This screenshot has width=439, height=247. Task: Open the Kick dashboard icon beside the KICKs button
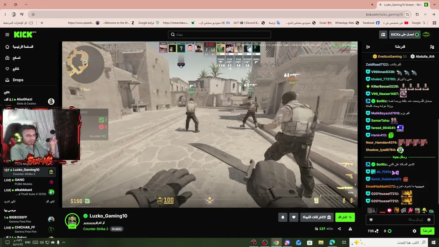(x=383, y=35)
